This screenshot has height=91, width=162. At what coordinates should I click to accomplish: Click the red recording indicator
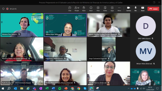coord(7,9)
